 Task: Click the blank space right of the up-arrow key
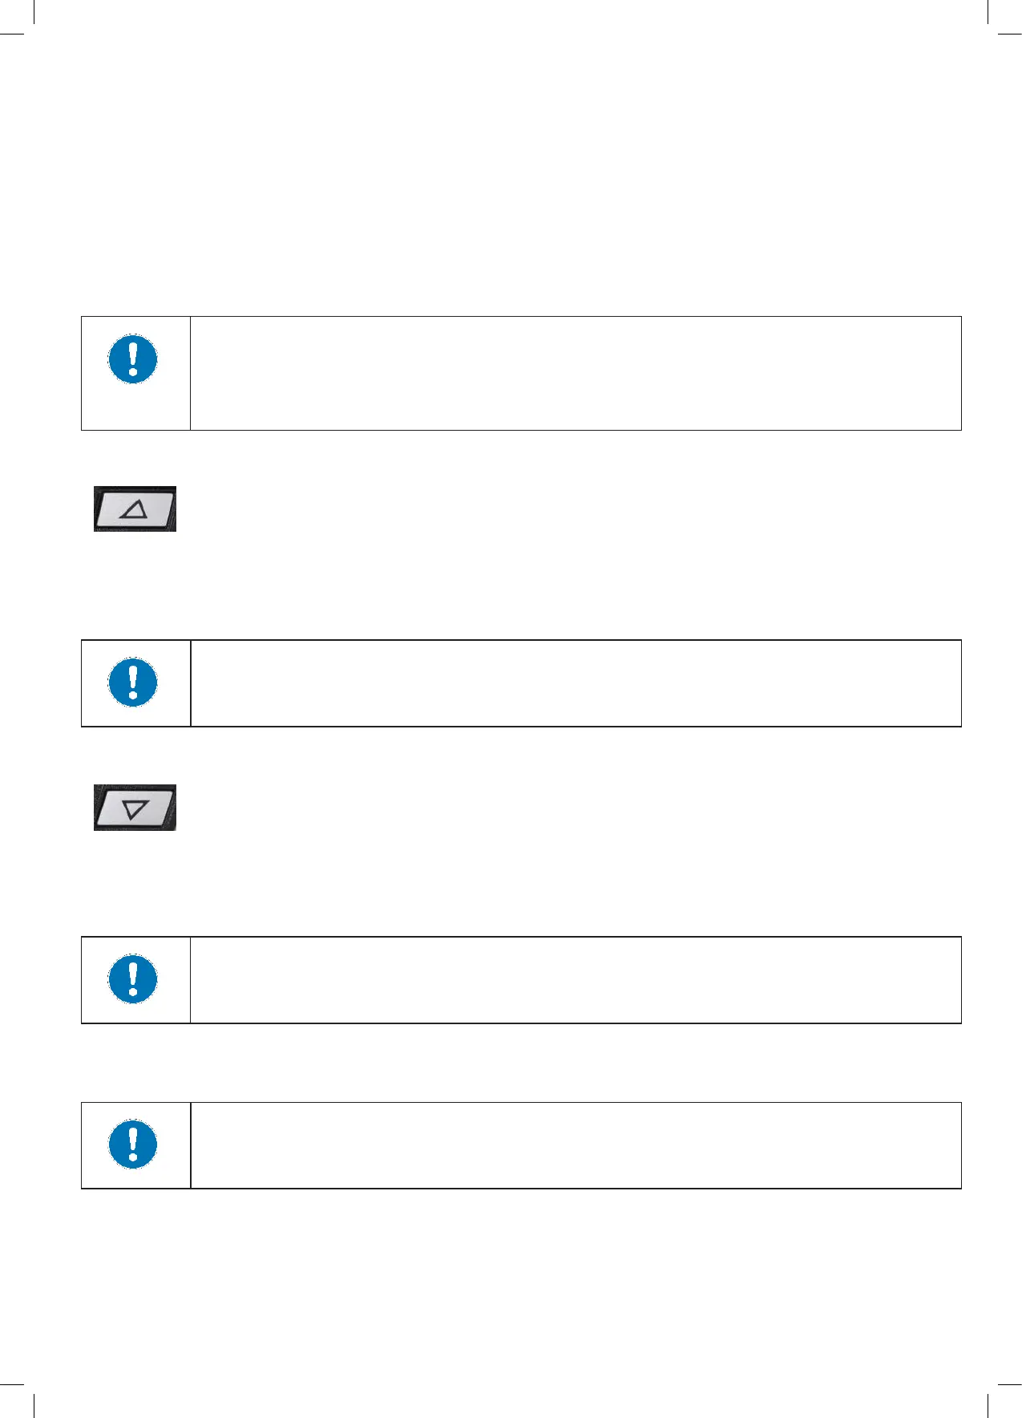point(561,509)
